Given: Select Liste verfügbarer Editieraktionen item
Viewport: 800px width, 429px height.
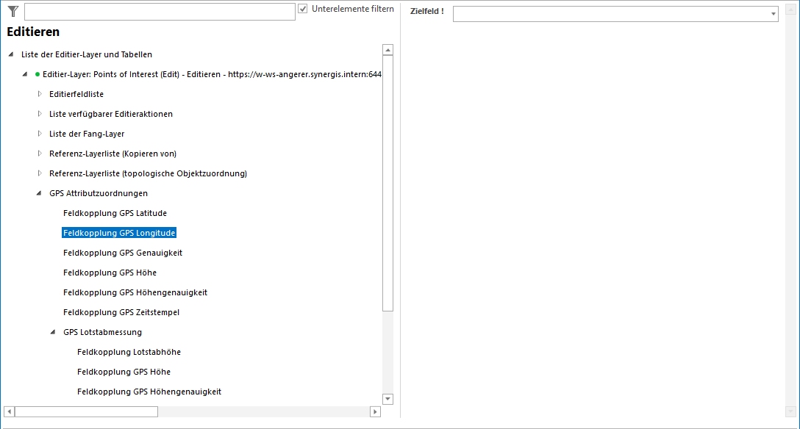Looking at the screenshot, I should pyautogui.click(x=111, y=114).
